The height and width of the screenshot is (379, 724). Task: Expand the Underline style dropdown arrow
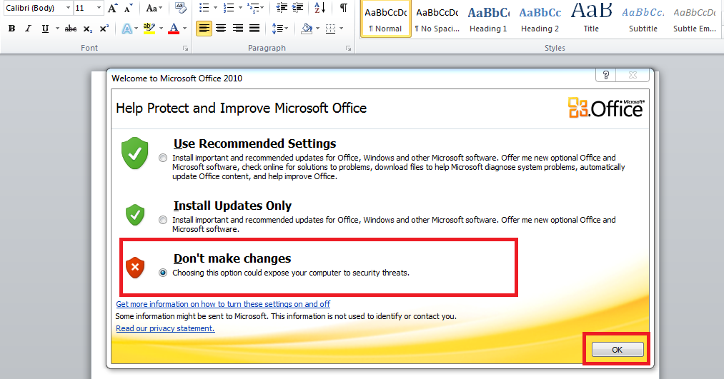click(x=57, y=29)
